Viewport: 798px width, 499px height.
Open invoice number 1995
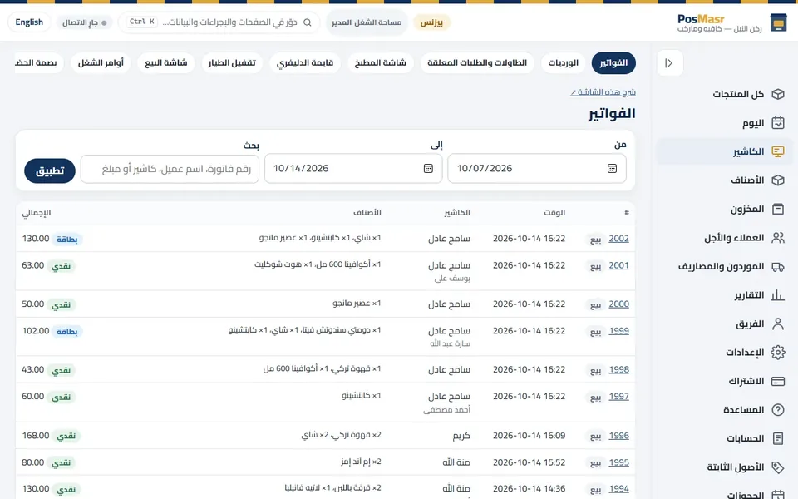(618, 462)
